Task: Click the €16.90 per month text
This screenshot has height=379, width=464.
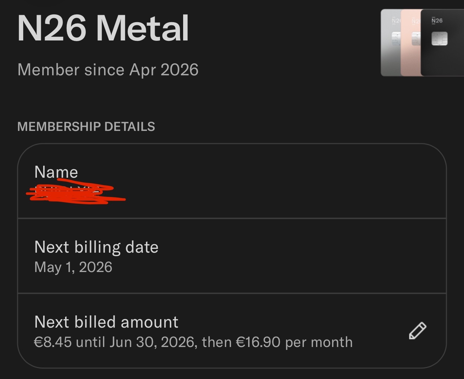Action: coord(294,342)
